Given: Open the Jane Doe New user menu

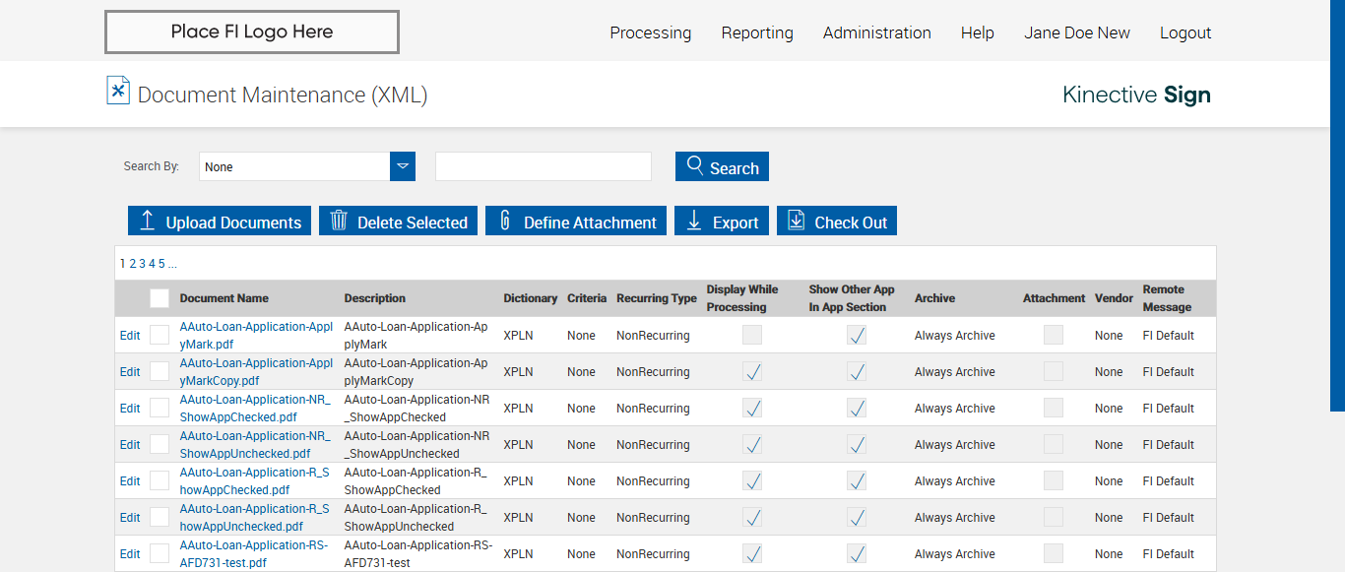Looking at the screenshot, I should pyautogui.click(x=1076, y=32).
